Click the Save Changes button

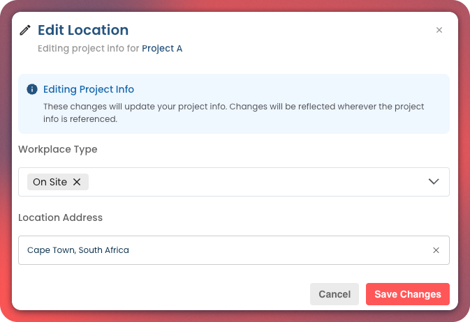tap(407, 294)
